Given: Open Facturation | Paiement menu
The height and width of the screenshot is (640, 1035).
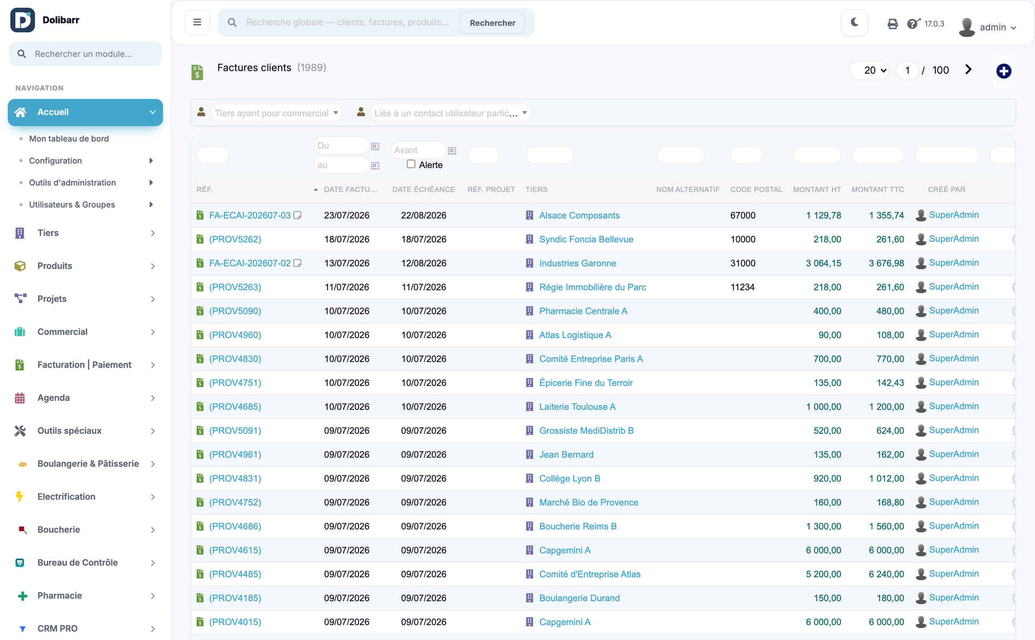Looking at the screenshot, I should [85, 365].
